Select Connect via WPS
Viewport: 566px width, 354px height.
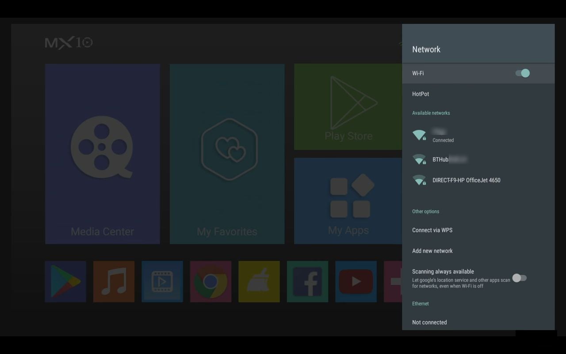[x=432, y=230]
